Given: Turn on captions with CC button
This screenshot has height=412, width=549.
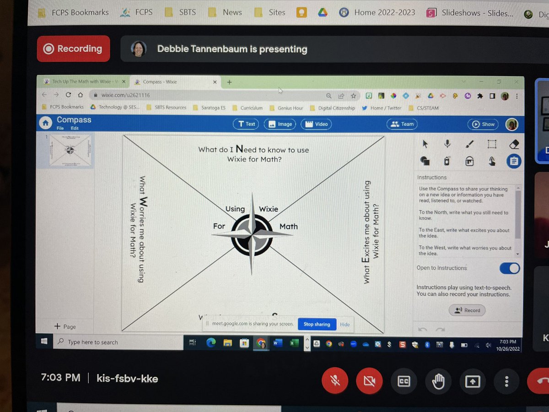Looking at the screenshot, I should pos(404,381).
